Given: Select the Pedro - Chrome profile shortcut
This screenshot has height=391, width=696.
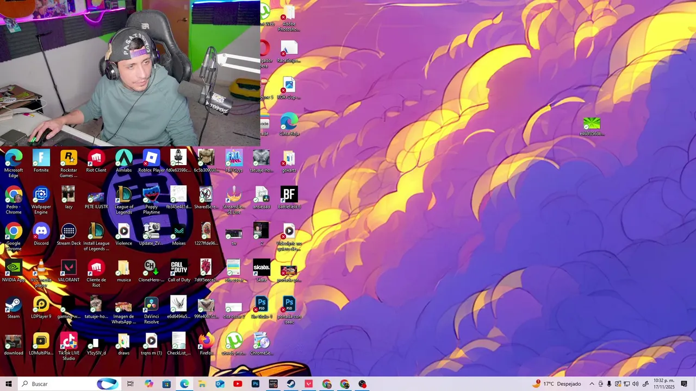Looking at the screenshot, I should 14,200.
